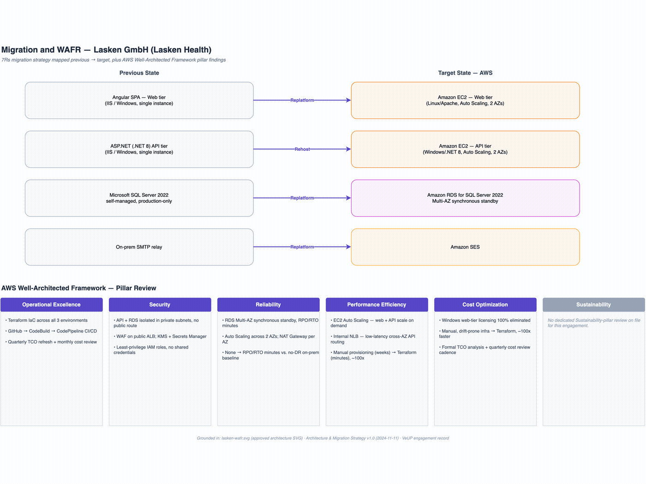Select the Amazon SES target box
This screenshot has width=646, height=484.
click(x=465, y=247)
